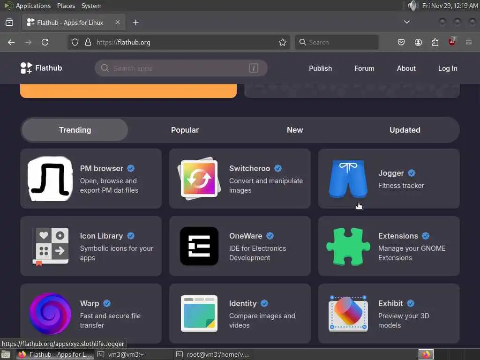This screenshot has height=360, width=480.
Task: Click the OneWare title text
Action: click(x=246, y=236)
